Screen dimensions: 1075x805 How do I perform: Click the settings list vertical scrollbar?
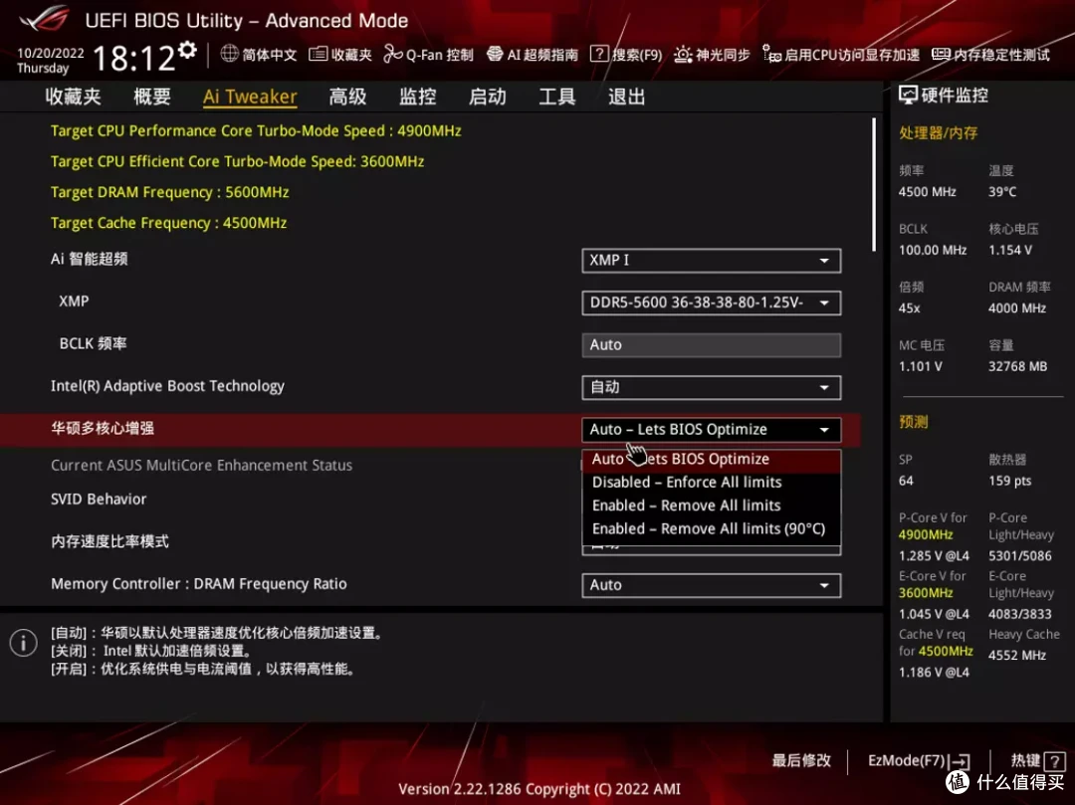pyautogui.click(x=874, y=185)
